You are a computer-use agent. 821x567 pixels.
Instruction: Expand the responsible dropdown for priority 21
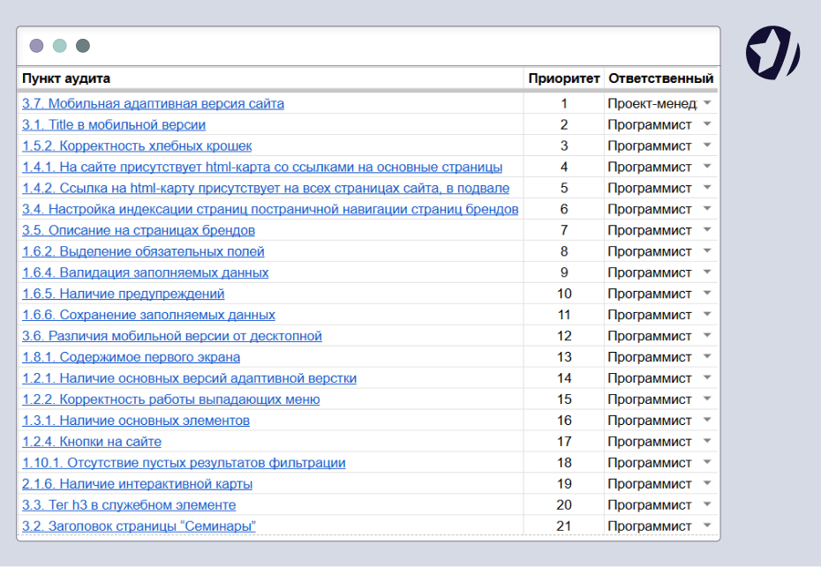(707, 526)
